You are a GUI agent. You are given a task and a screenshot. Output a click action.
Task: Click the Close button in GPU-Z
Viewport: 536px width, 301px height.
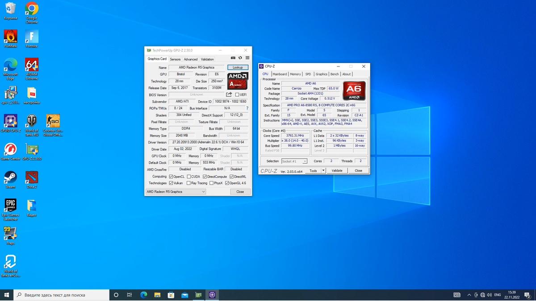[240, 192]
